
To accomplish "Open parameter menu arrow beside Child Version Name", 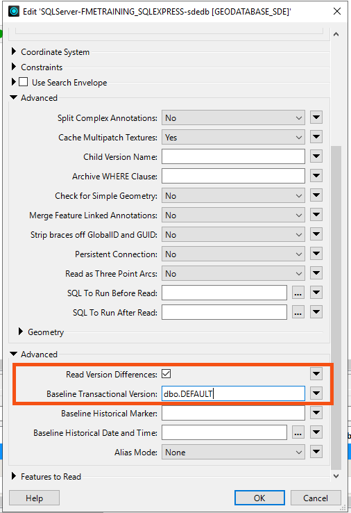I will coord(316,156).
